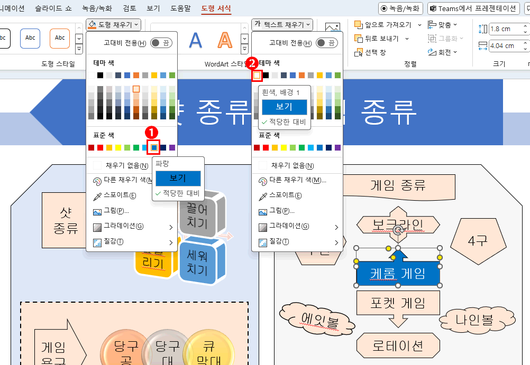Open 다른 채우기 색 in 도형 채우기 menu
Screen dimensions: 530x365
point(120,181)
